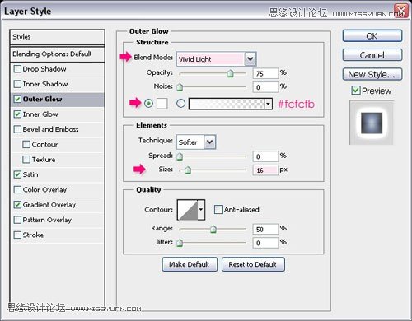
Task: Select the gradient radio button
Action: [x=180, y=104]
